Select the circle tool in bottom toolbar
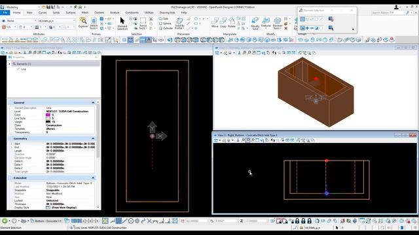Image resolution: width=419 pixels, height=235 pixels. coord(131,221)
